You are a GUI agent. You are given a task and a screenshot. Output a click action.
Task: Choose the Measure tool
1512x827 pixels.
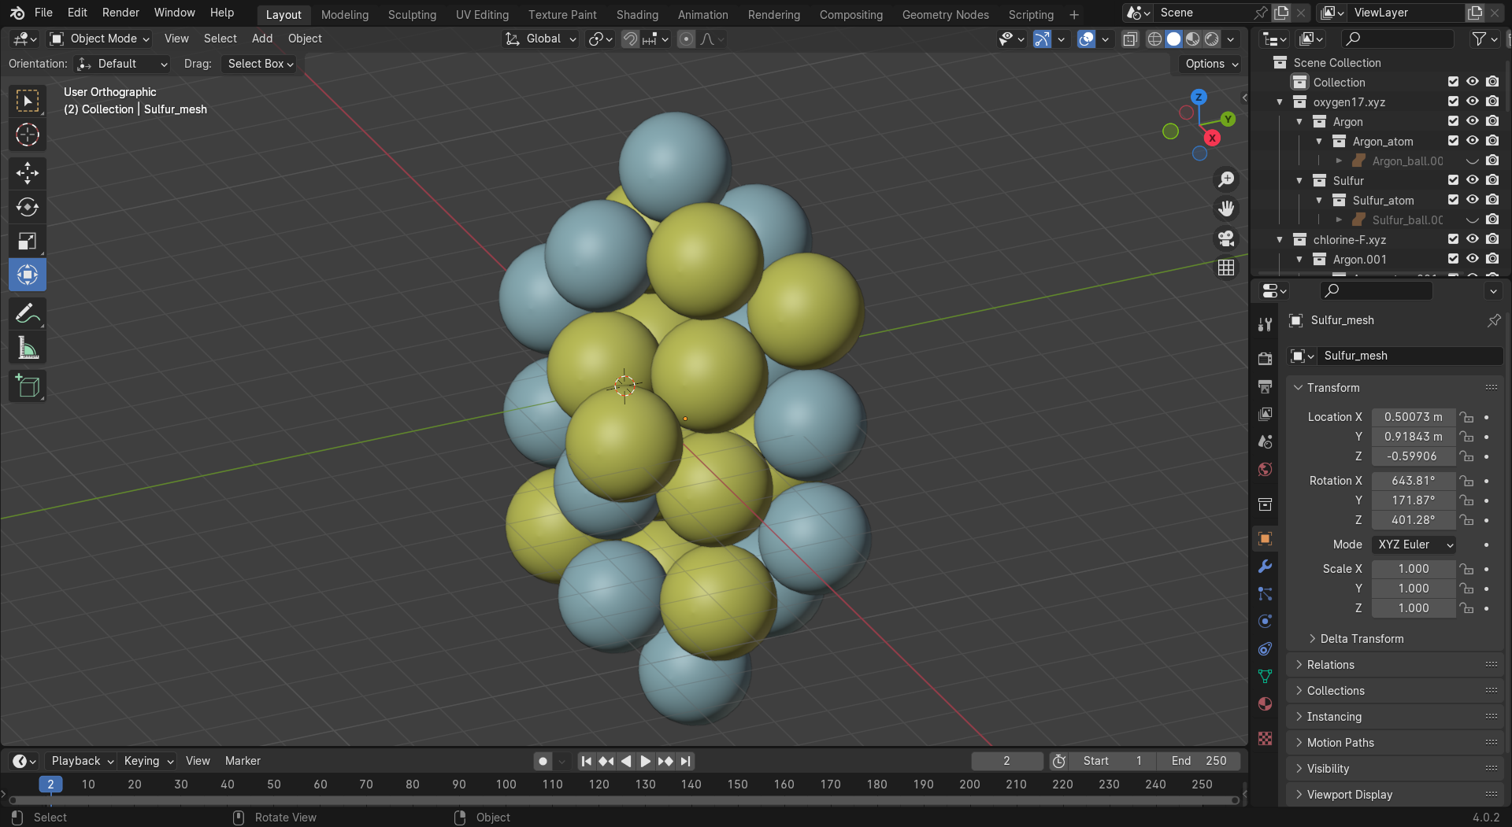point(28,348)
